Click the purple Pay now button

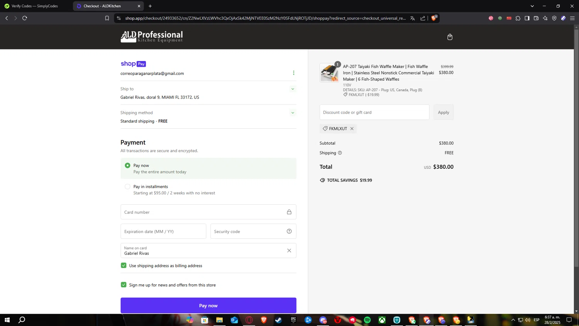pyautogui.click(x=208, y=306)
